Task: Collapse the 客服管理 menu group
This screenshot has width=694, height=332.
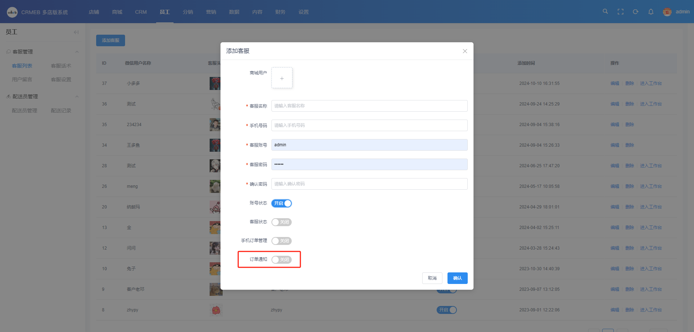Action: click(x=77, y=52)
